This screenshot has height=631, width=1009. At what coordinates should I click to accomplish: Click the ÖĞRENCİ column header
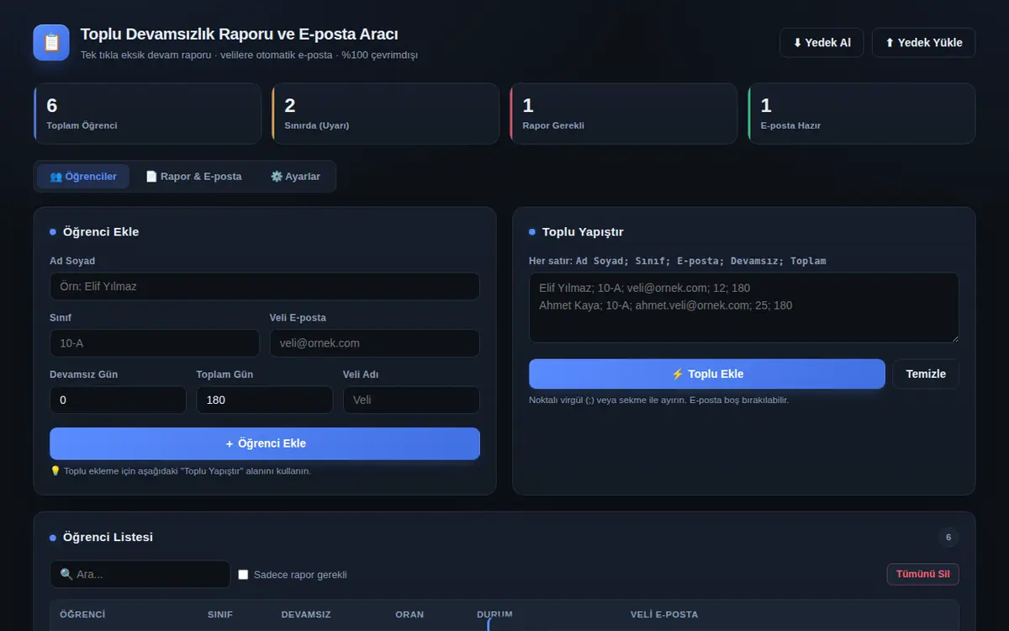pos(82,615)
